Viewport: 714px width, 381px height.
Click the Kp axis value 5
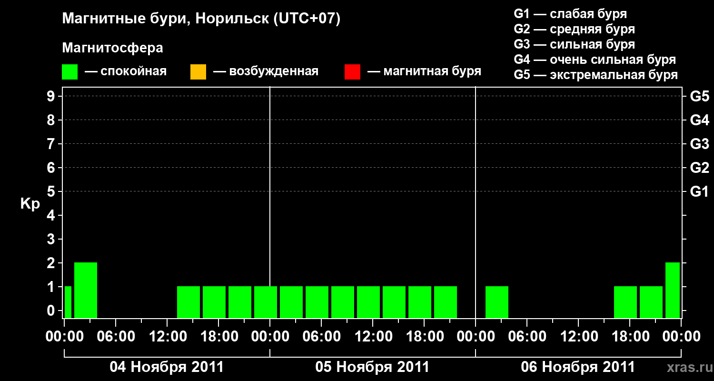click(x=52, y=192)
